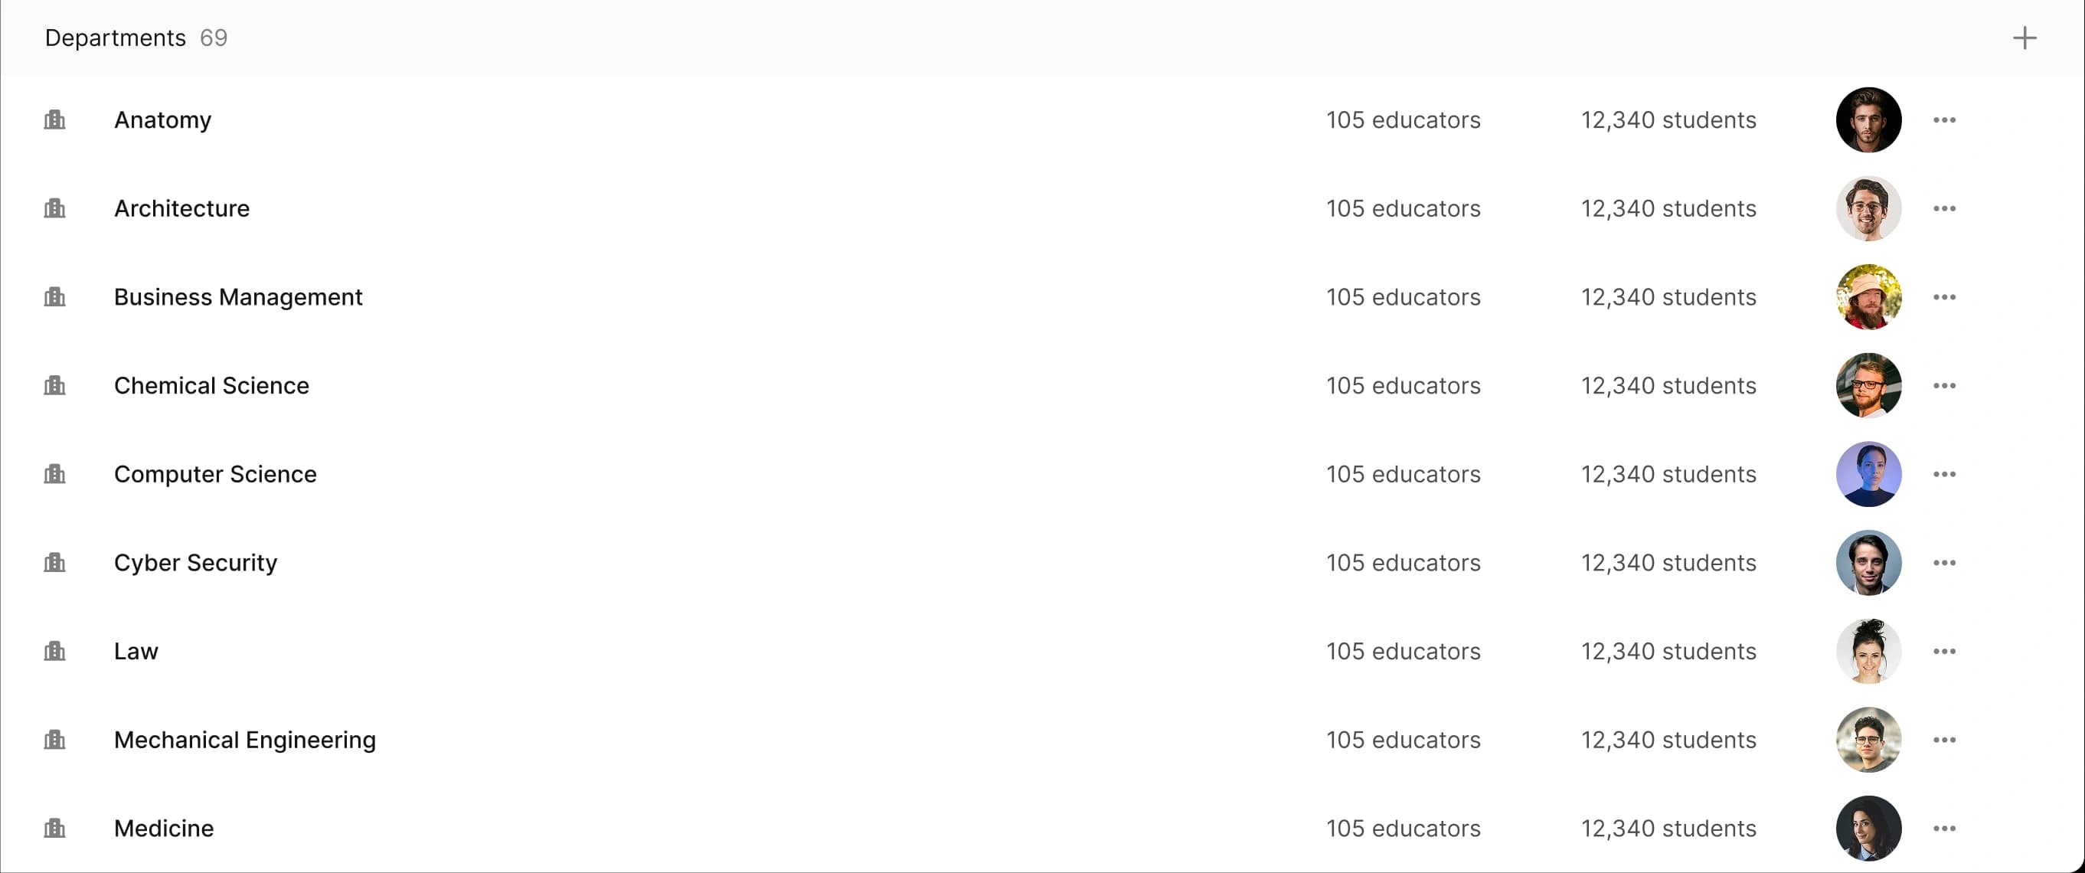
Task: Click the building icon beside Cyber Security
Action: [x=54, y=562]
